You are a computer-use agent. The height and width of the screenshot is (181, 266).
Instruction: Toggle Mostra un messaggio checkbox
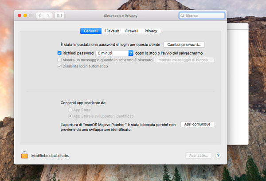[59, 60]
